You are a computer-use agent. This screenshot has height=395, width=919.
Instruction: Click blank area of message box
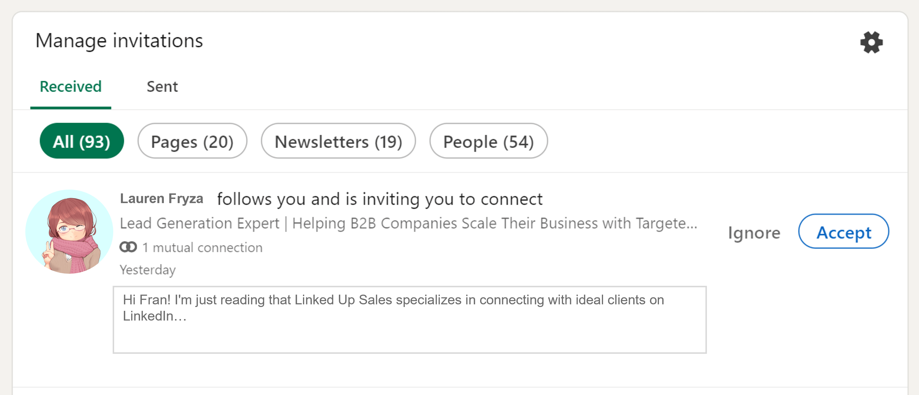coord(409,339)
